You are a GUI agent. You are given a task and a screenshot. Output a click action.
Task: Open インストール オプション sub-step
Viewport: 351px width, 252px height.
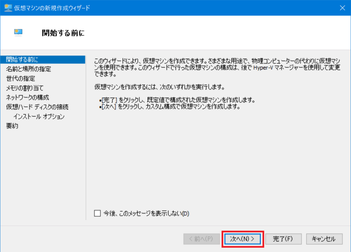coord(39,117)
